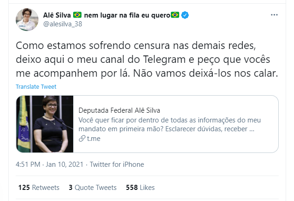
Task: Open the Deputada Federal Alê Silva card title
Action: click(x=119, y=110)
